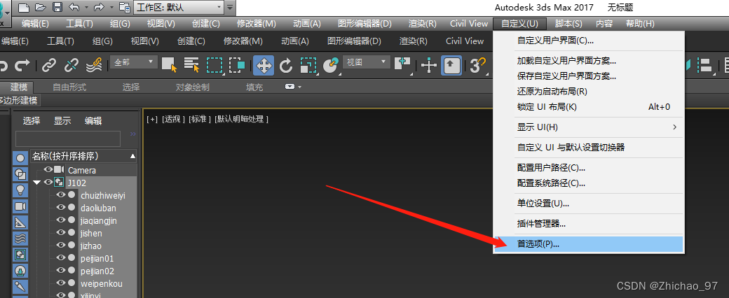Select the Select and Link tool
The height and width of the screenshot is (298, 729).
pos(49,66)
